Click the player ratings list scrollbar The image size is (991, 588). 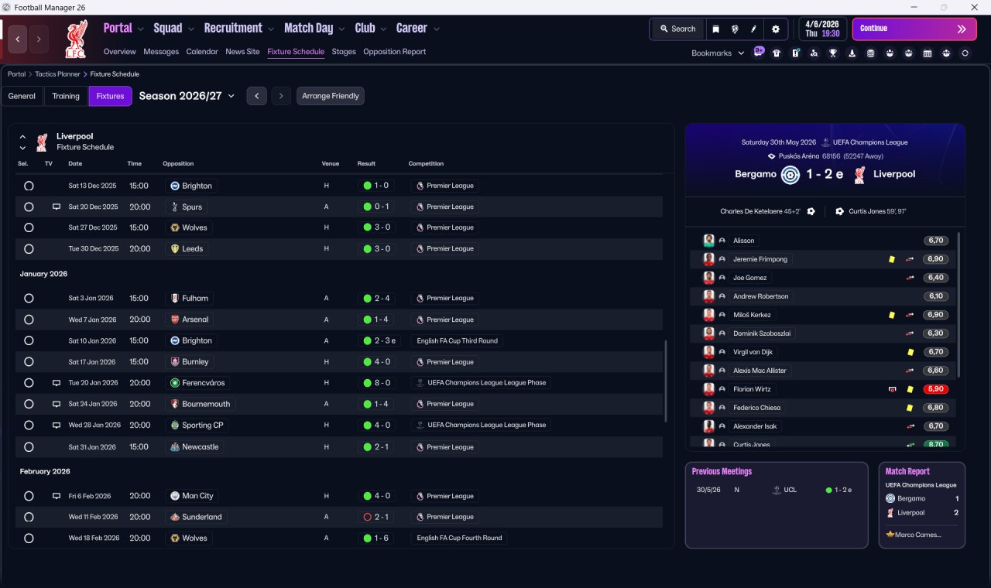(x=958, y=305)
